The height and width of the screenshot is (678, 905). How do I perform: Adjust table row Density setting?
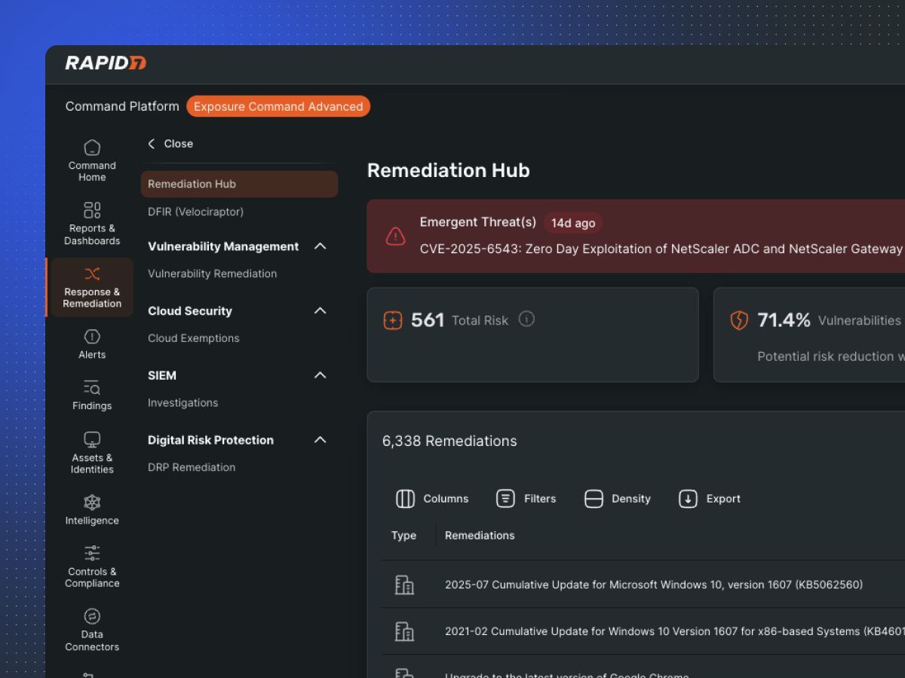[617, 499]
